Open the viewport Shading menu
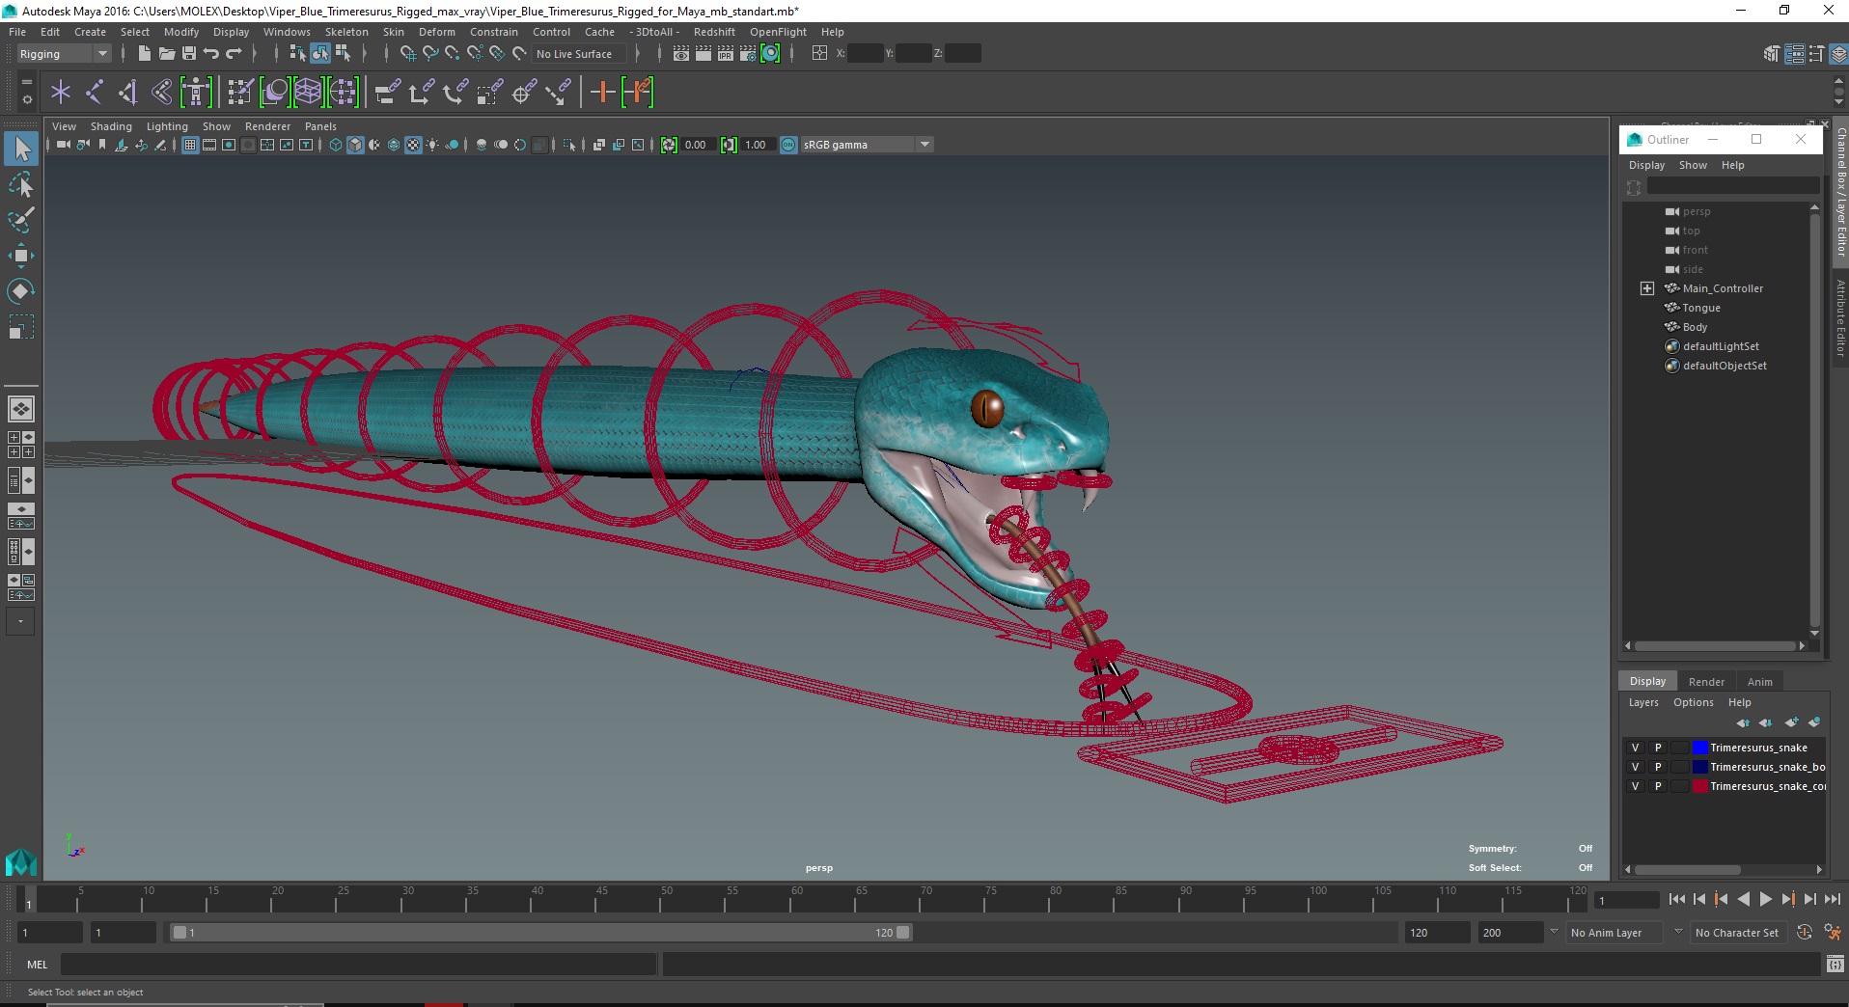Viewport: 1849px width, 1007px height. coord(111,126)
